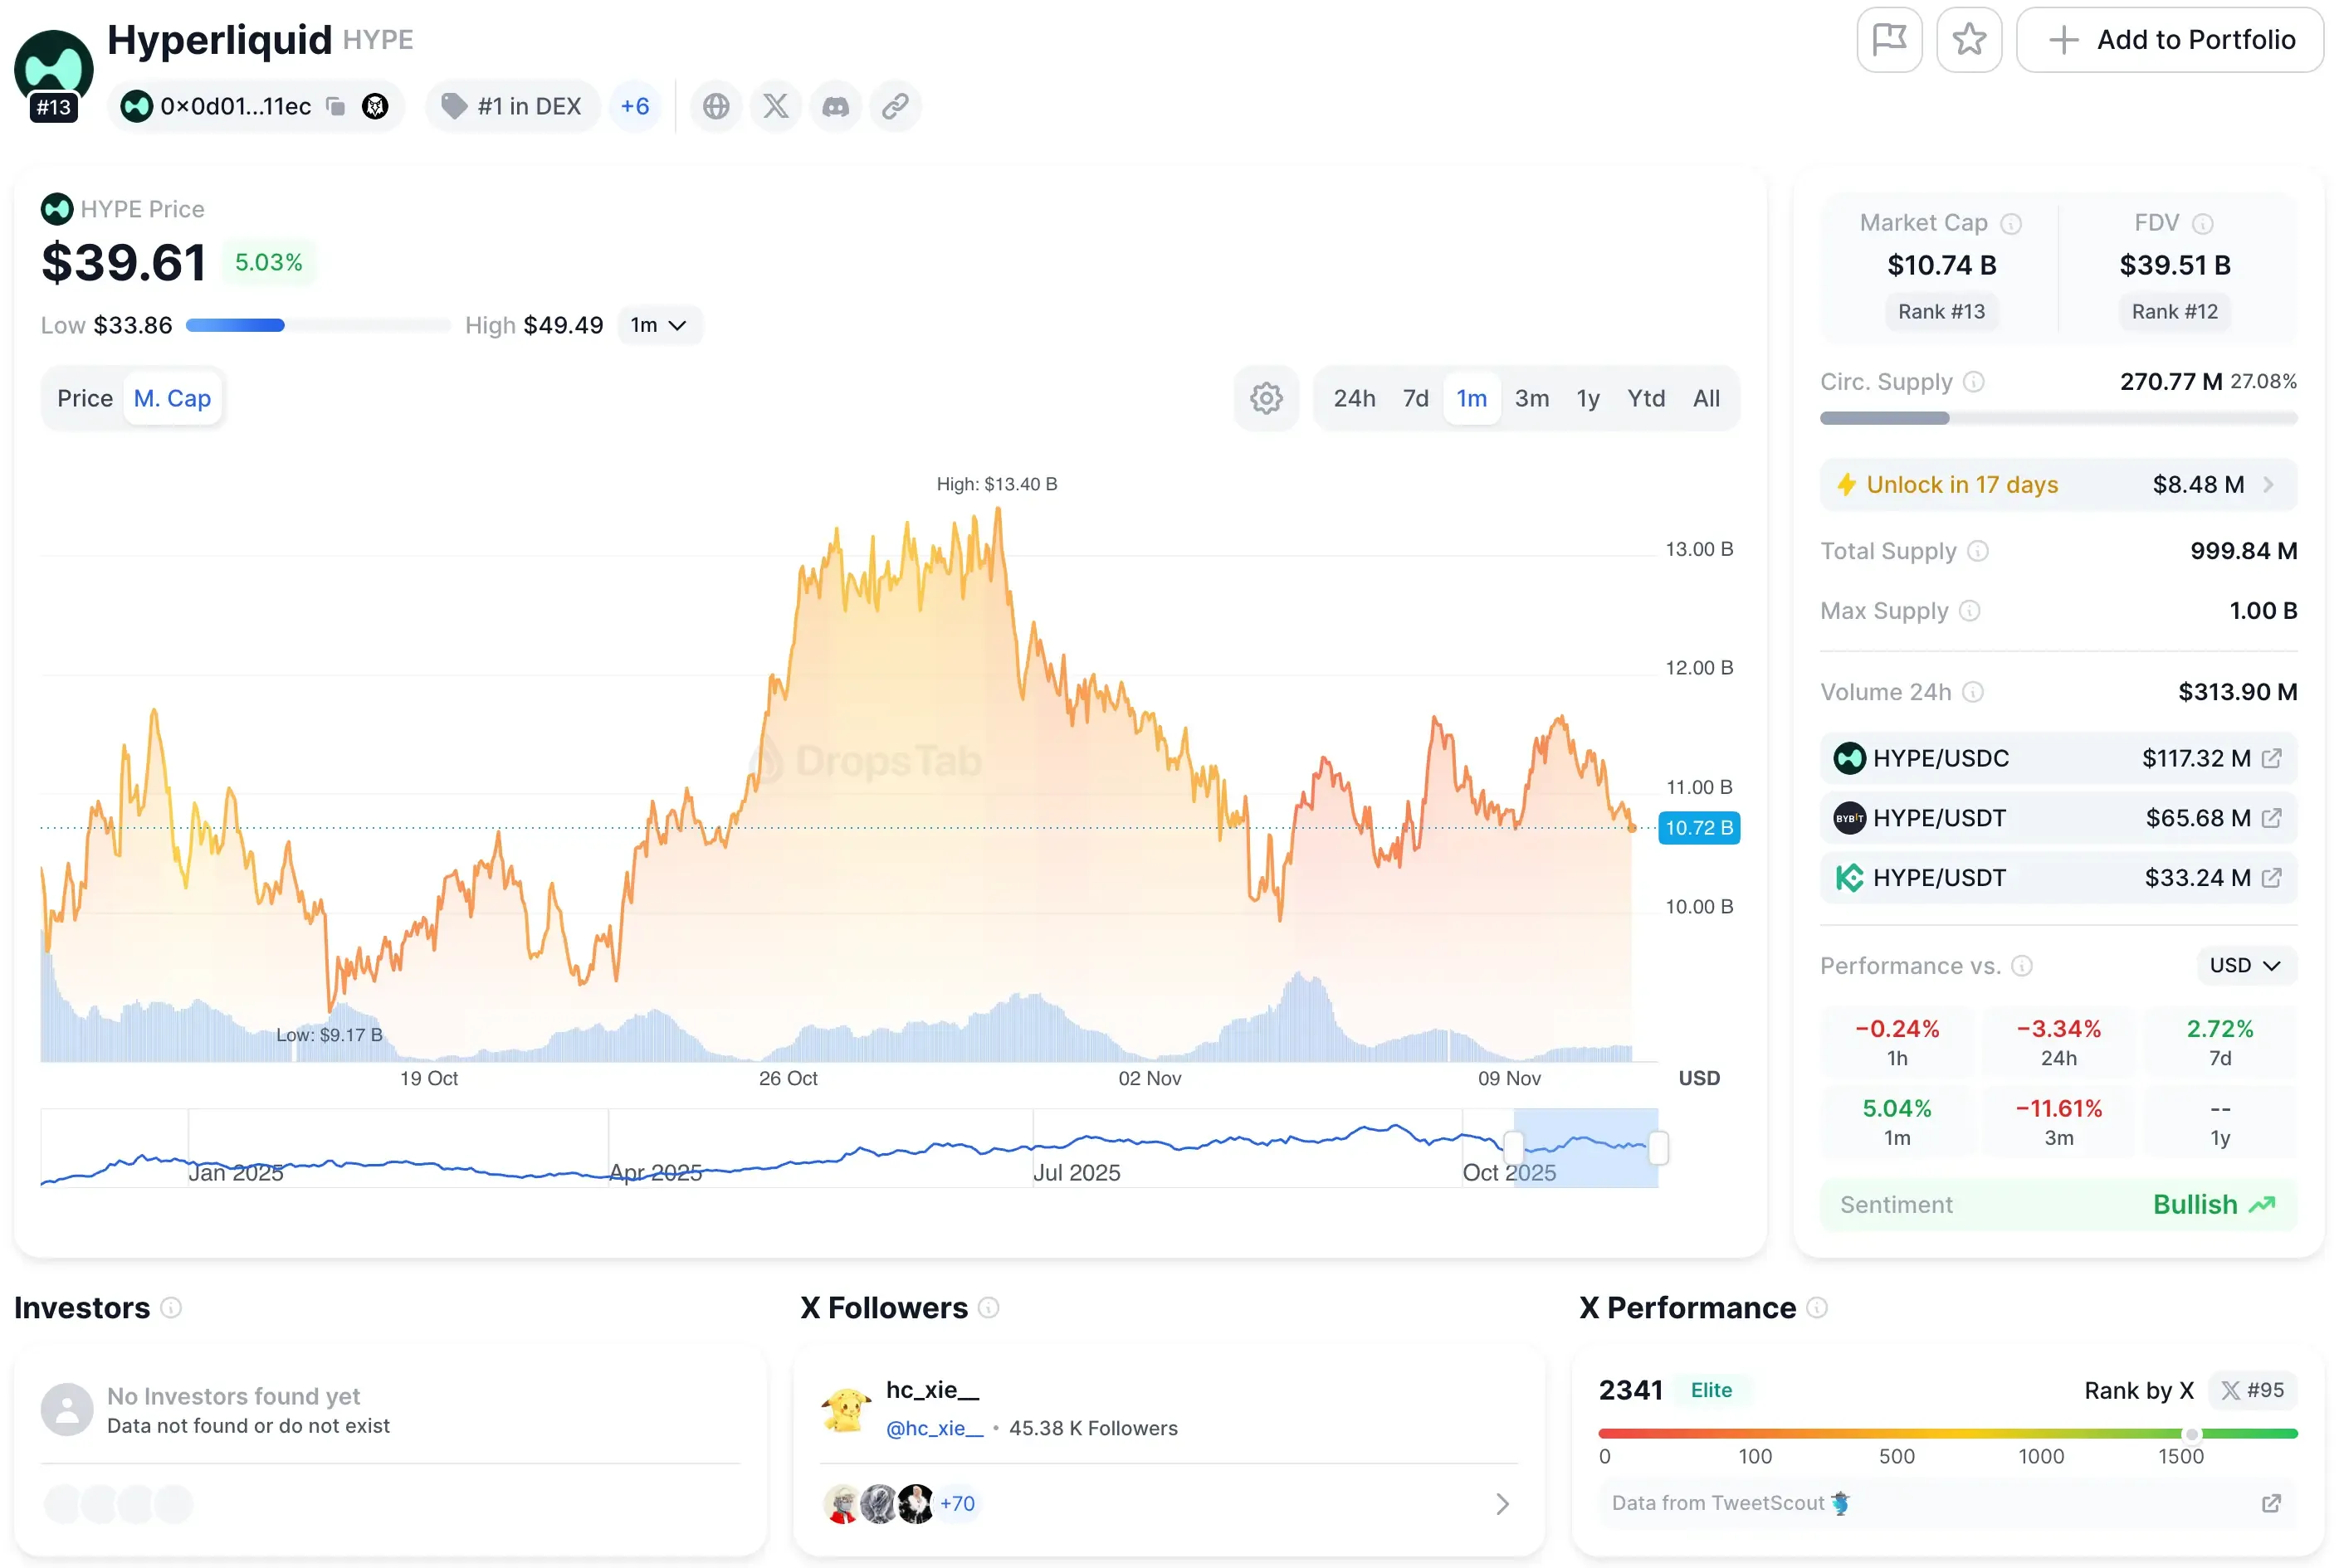Image resolution: width=2339 pixels, height=1568 pixels.
Task: Add Hyperliquid to favorites with star icon
Action: (1969, 40)
